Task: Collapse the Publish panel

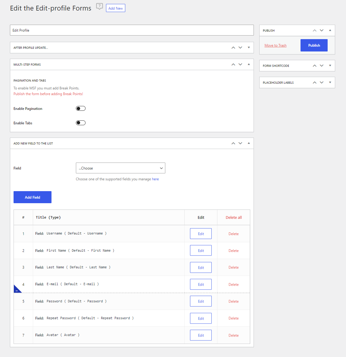Action: 330,30
